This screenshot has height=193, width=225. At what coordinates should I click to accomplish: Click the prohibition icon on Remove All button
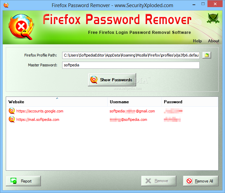point(189,181)
